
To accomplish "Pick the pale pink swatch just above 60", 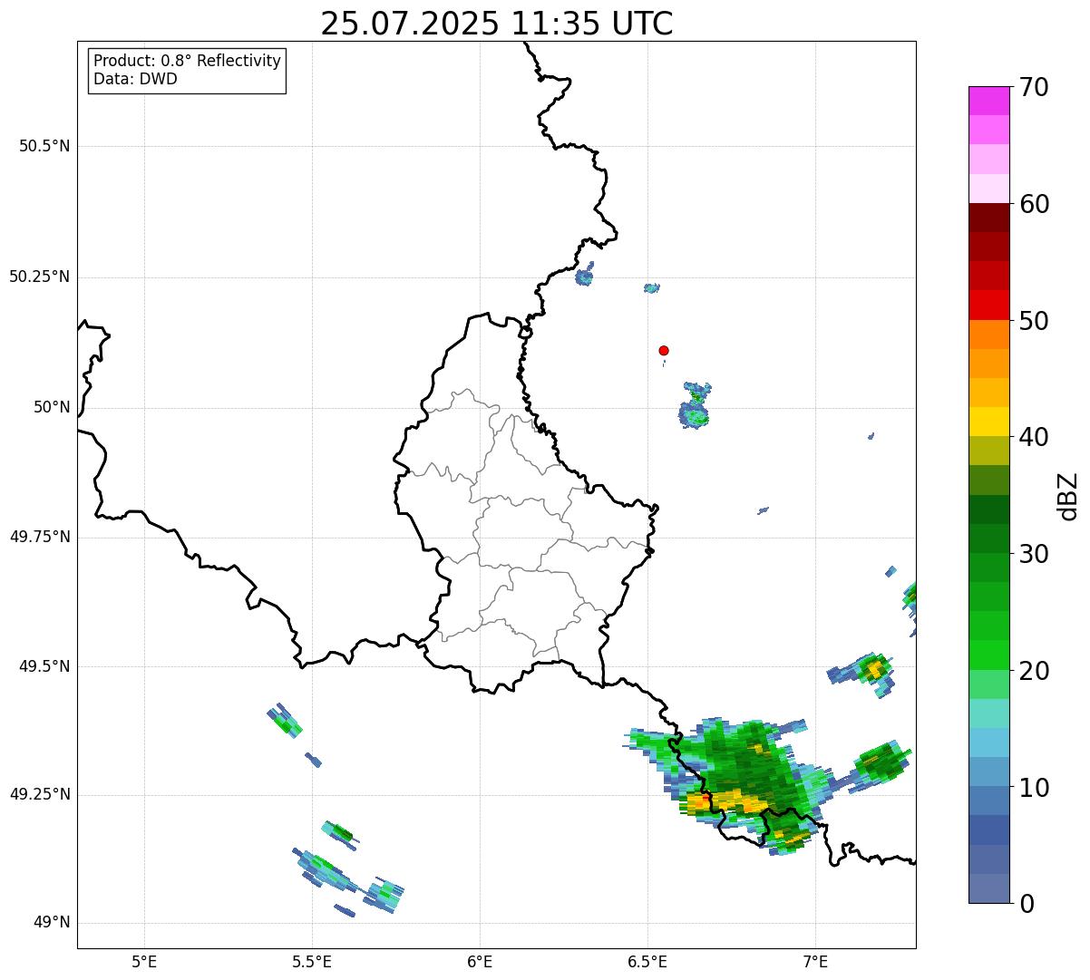I will [x=988, y=189].
